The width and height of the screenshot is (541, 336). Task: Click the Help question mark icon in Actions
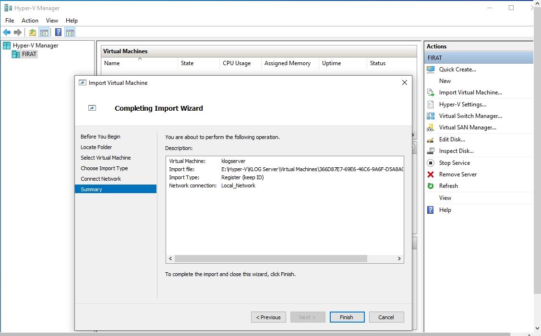(431, 209)
